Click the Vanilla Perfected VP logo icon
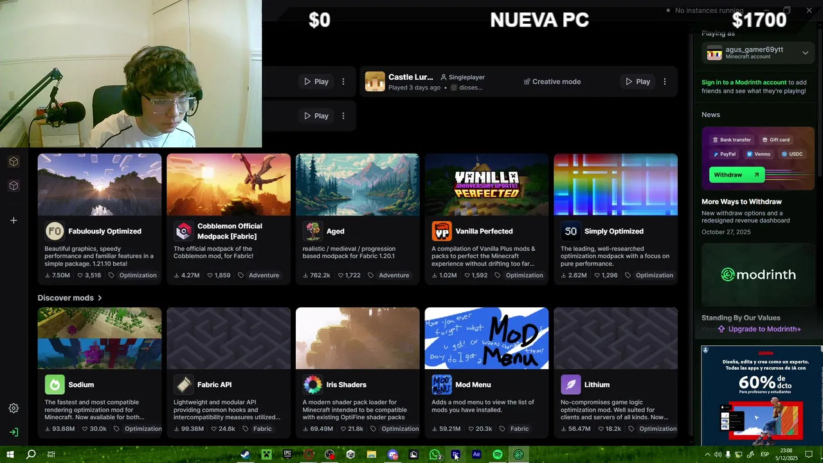The image size is (823, 463). pyautogui.click(x=442, y=231)
